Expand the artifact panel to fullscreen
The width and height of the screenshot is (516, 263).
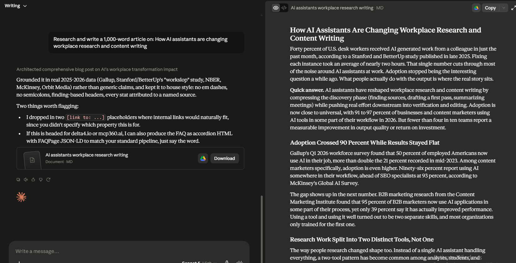coord(513,8)
